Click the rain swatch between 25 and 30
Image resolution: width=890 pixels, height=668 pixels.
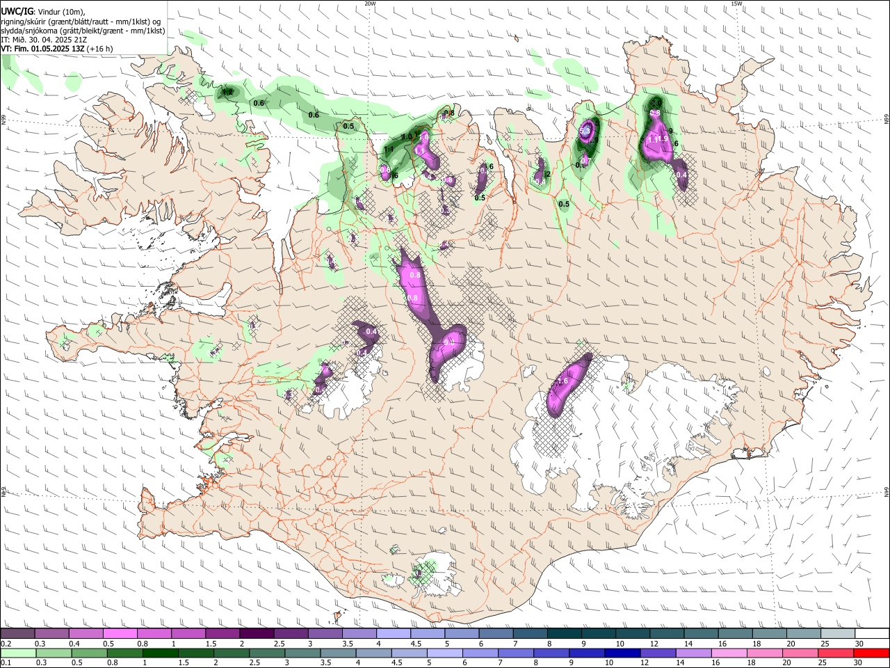[834, 653]
